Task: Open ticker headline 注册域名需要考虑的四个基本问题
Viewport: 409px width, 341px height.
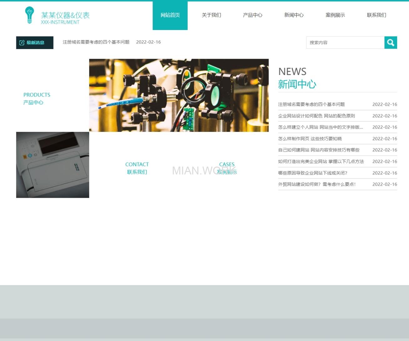Action: pos(96,42)
